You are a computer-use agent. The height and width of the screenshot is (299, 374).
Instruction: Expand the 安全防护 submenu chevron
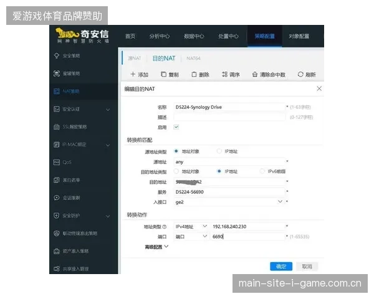point(108,216)
